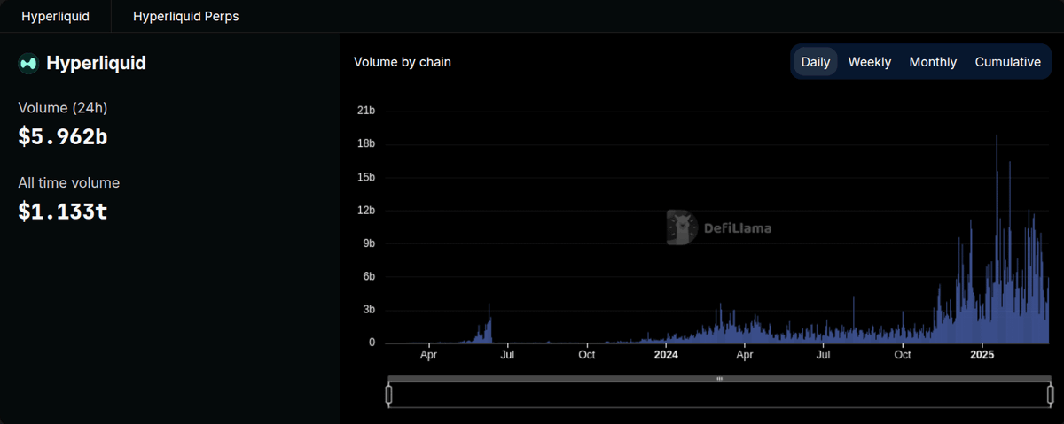Click the range slider's top center grip
Viewport: 1064px width, 424px height.
point(719,379)
